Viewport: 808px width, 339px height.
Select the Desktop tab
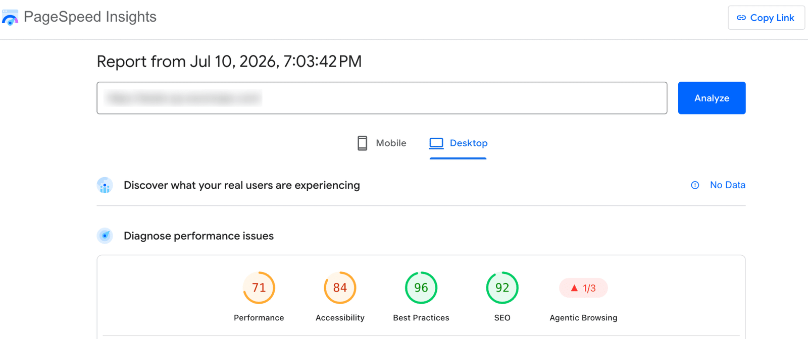[458, 143]
